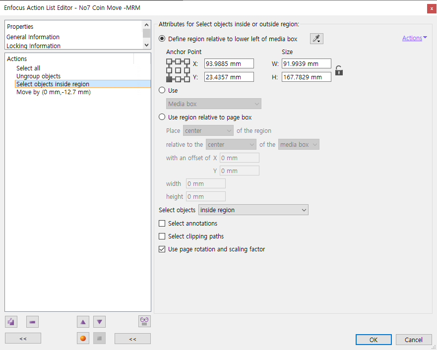Screen dimensions: 437x350
Task: Click the eyedropper region picker button
Action: [316, 39]
